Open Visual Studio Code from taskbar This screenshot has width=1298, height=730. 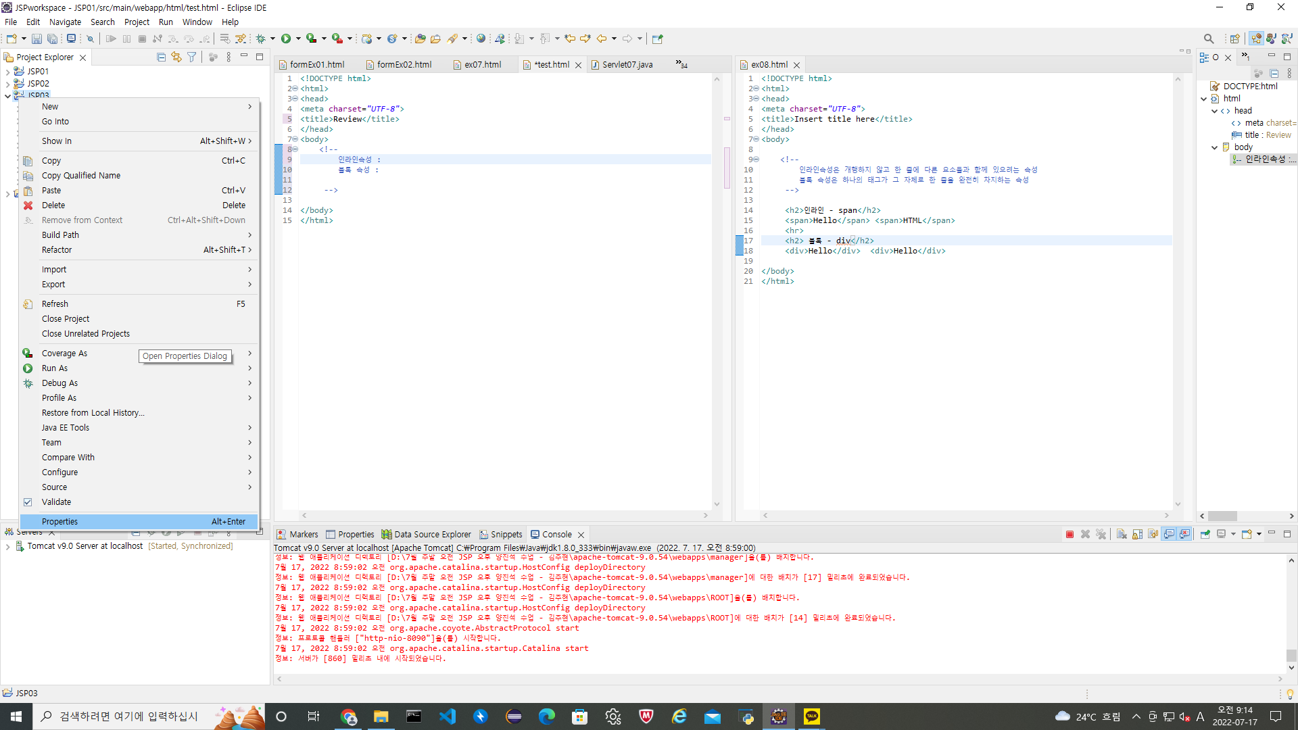tap(448, 716)
